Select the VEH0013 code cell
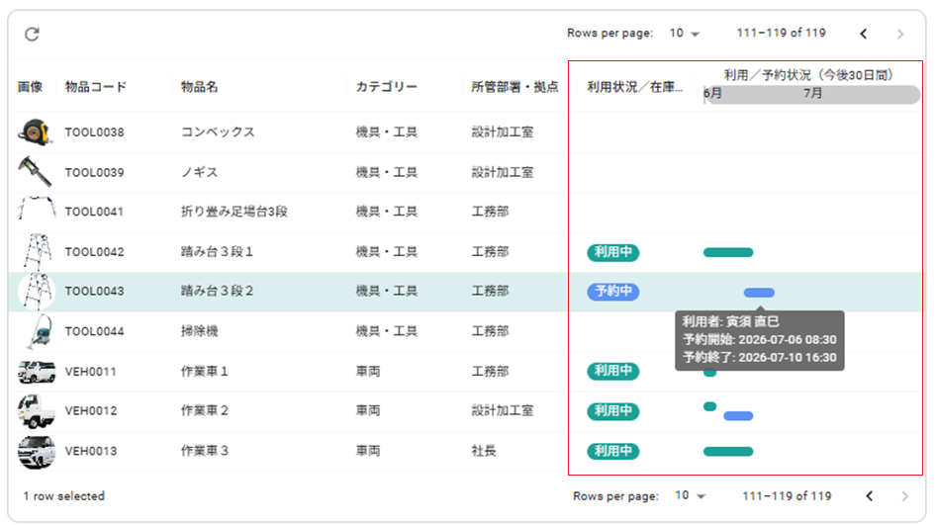This screenshot has height=525, width=936. tap(91, 451)
